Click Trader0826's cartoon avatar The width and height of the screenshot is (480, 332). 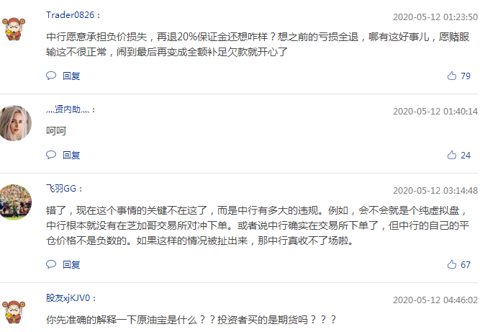tap(14, 29)
